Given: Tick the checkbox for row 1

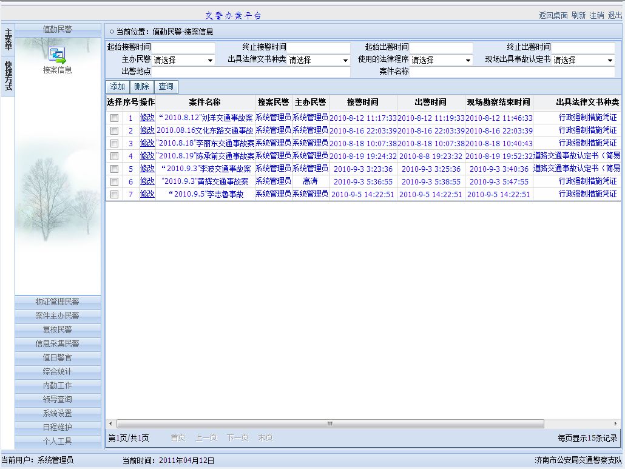Looking at the screenshot, I should [x=114, y=118].
